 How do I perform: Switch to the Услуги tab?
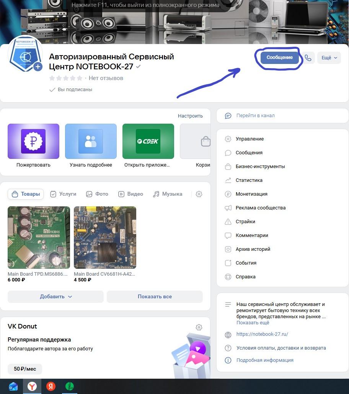pos(63,194)
